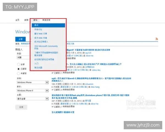Switch to the 主题 tab
165x132 pixels.
coord(21,39)
